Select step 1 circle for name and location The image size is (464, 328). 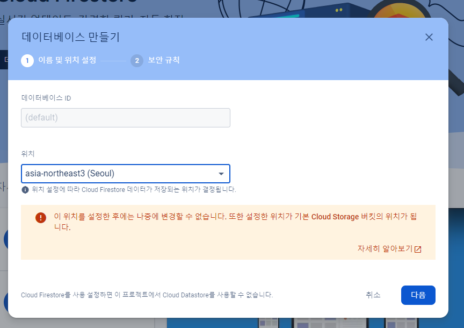click(27, 61)
